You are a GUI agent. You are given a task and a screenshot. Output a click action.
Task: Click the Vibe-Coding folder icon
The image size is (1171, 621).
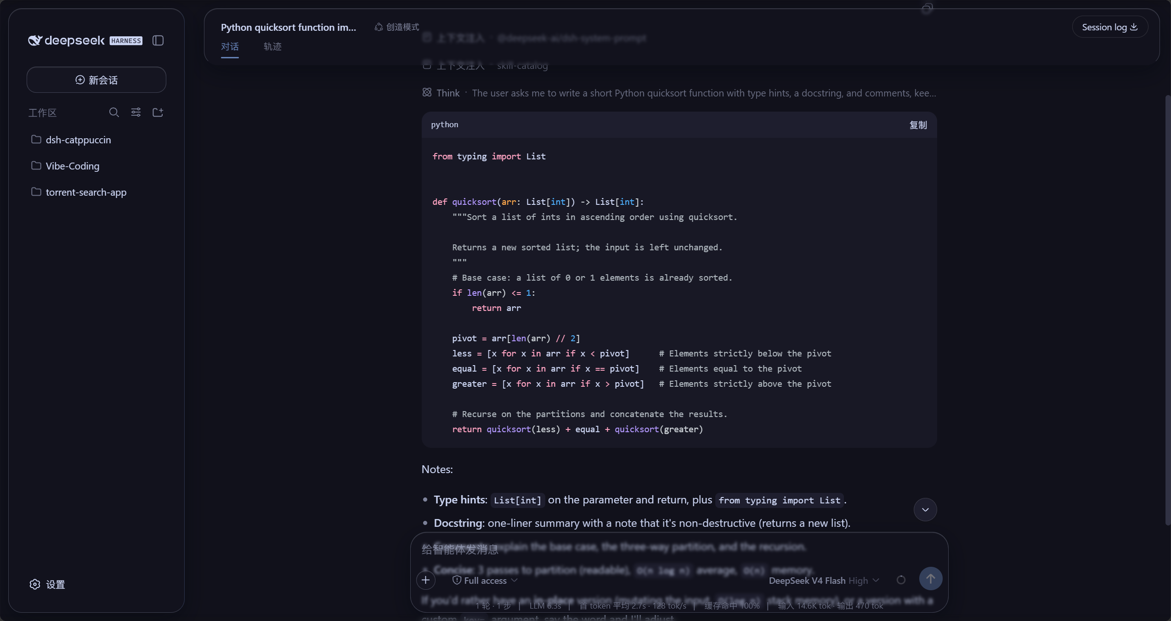(36, 166)
